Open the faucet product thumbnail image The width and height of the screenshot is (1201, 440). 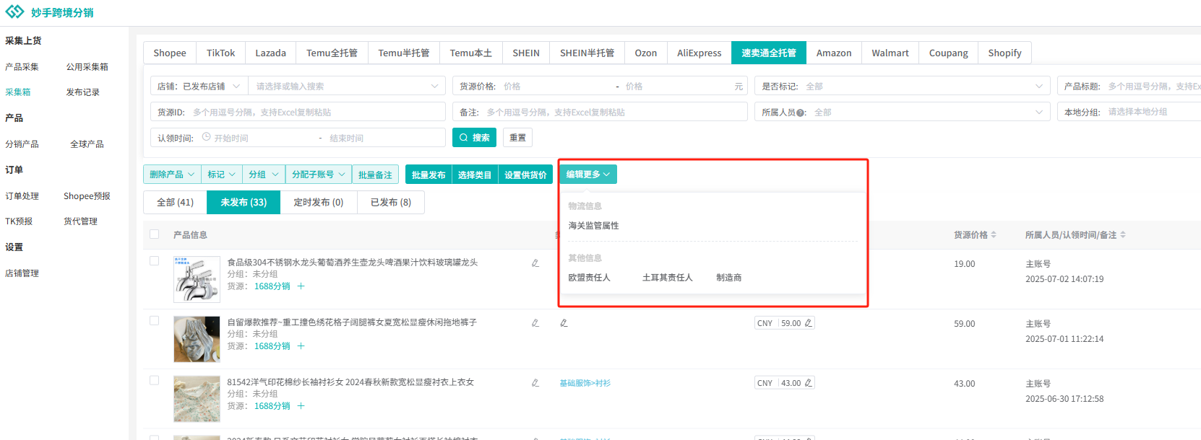pos(197,279)
